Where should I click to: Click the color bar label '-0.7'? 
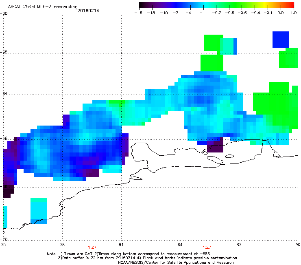pyautogui.click(x=216, y=13)
